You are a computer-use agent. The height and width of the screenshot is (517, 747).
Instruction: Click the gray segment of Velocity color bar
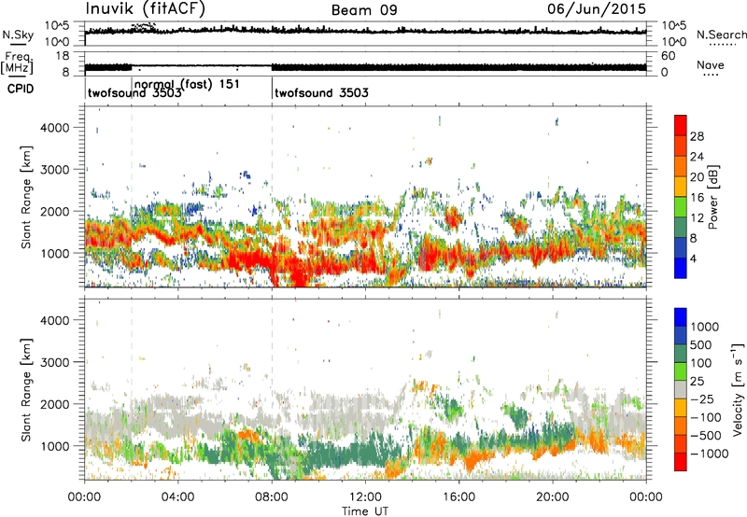681,390
